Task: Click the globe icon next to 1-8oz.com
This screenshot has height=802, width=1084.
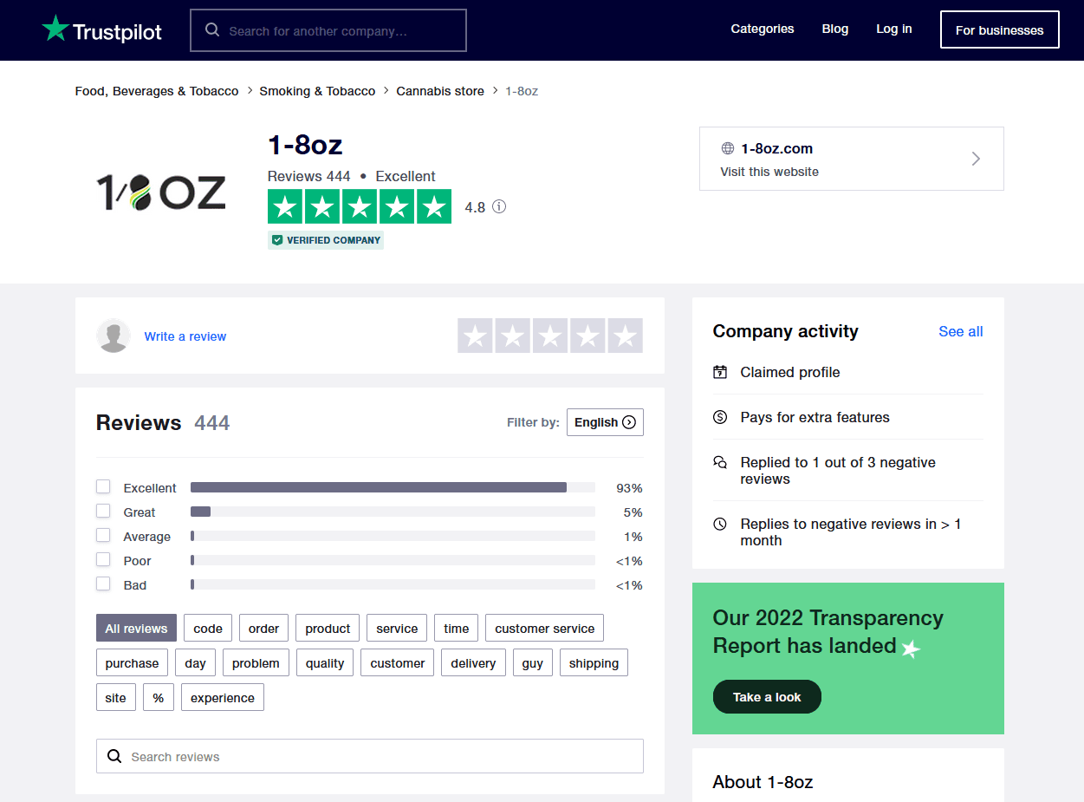Action: point(728,148)
